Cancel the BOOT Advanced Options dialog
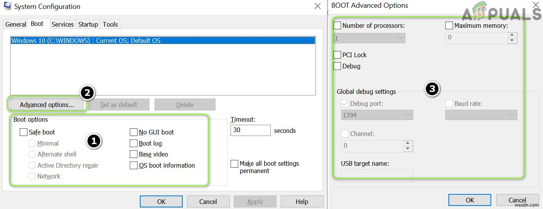This screenshot has height=209, width=543. point(518,200)
